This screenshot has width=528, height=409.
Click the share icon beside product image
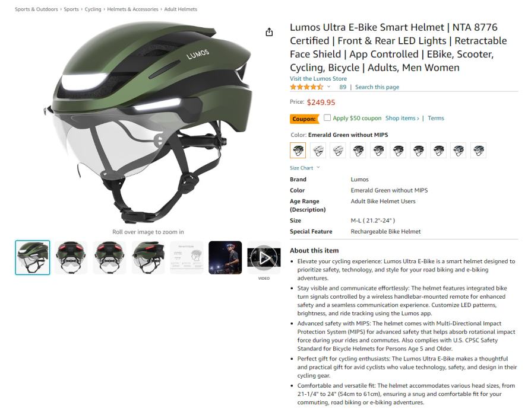click(x=269, y=32)
